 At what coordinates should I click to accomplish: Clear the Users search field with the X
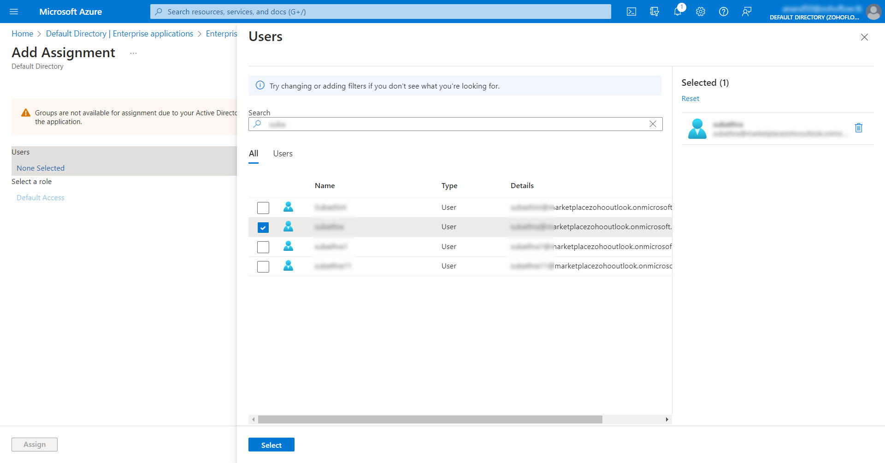[653, 124]
